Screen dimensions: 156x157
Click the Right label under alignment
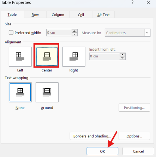(74, 70)
